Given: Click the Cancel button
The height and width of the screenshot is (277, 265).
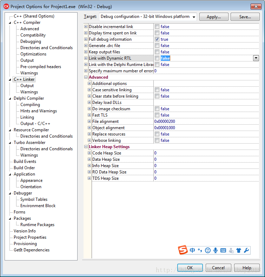Looking at the screenshot, I should pos(218,268).
